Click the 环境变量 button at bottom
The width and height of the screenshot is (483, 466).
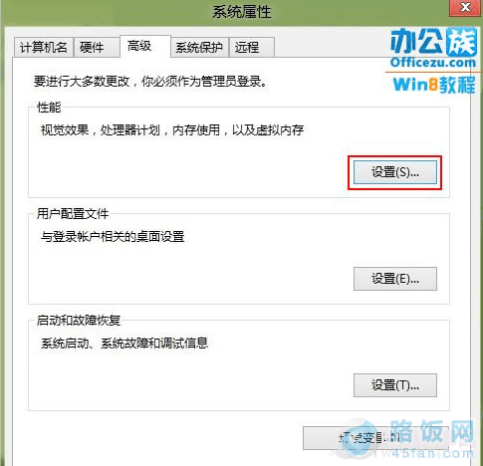pyautogui.click(x=375, y=438)
